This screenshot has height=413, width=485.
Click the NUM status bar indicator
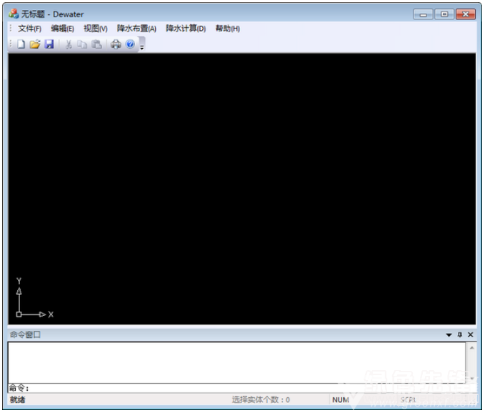[x=341, y=399]
